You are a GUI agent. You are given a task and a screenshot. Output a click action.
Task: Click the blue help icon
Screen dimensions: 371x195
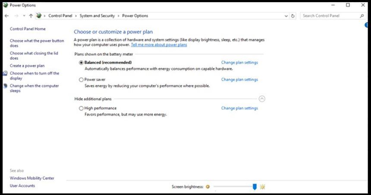coord(367,26)
